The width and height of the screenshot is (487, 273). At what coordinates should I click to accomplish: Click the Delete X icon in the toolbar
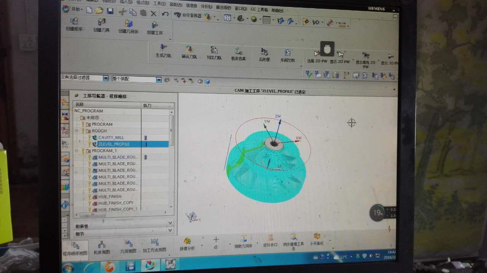[153, 13]
